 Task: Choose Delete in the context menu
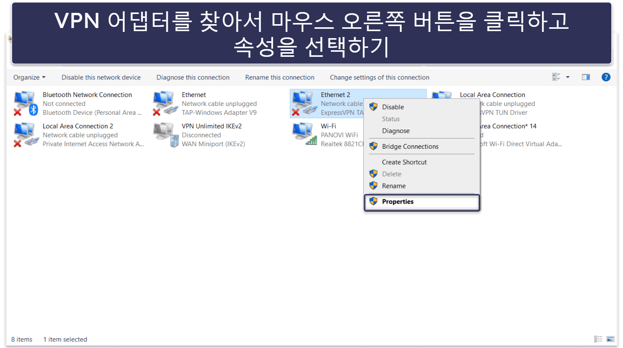[x=422, y=174]
